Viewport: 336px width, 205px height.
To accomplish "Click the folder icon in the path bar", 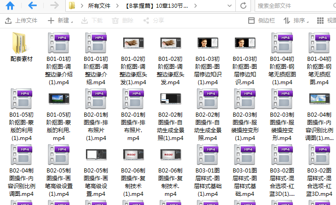I will [x=72, y=6].
